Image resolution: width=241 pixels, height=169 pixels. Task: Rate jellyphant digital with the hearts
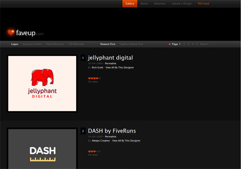click(94, 78)
